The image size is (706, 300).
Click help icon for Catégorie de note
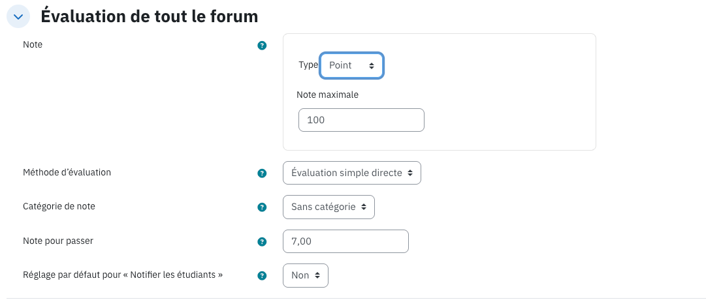tap(262, 207)
